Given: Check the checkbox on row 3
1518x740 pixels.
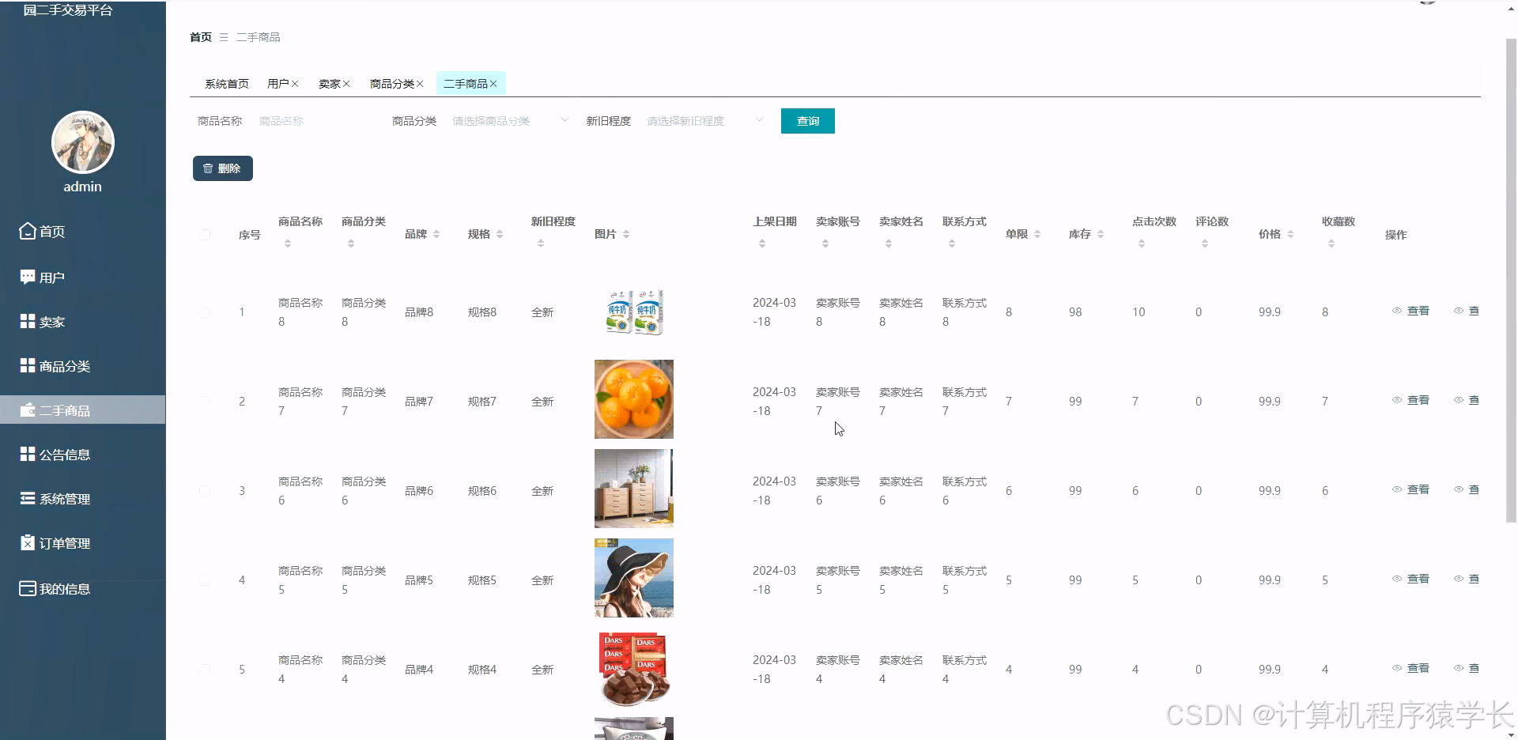Looking at the screenshot, I should point(205,490).
